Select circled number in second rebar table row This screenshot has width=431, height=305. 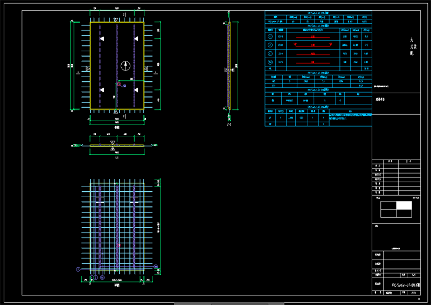[270, 45]
